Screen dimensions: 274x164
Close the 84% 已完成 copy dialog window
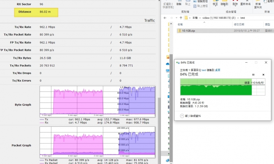click(266, 62)
